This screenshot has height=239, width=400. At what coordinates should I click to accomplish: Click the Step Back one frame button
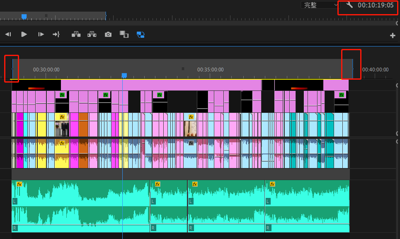(8, 34)
